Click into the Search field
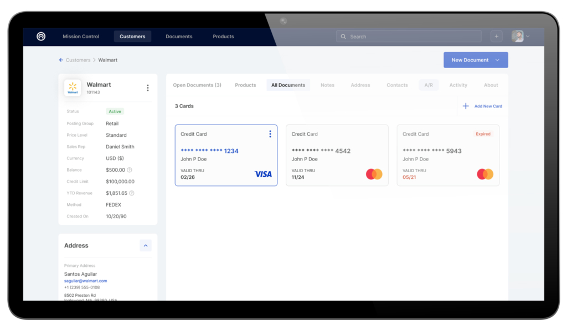 pyautogui.click(x=409, y=37)
